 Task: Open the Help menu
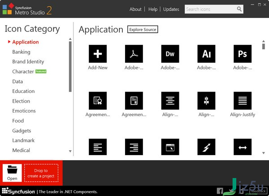(x=153, y=9)
